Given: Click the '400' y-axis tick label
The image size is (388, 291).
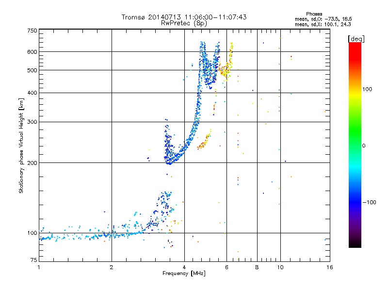Looking at the screenshot, I should click(x=32, y=93).
